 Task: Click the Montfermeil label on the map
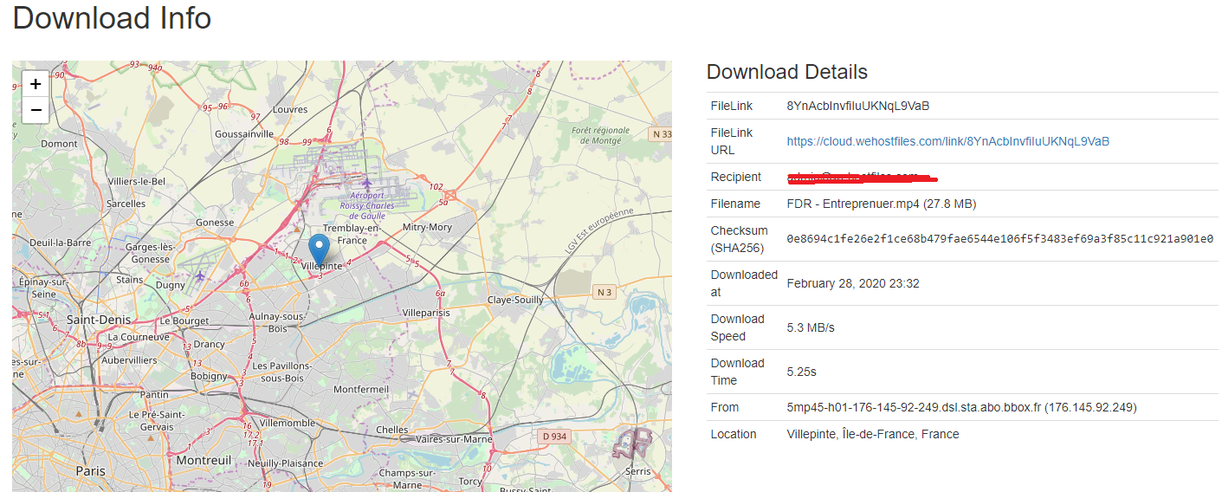coord(361,390)
